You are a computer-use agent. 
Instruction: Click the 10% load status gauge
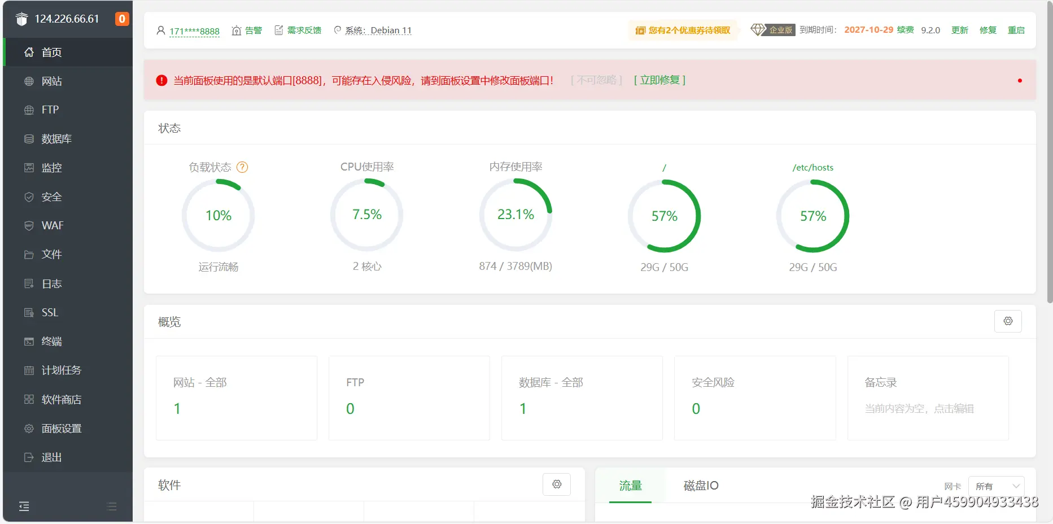pyautogui.click(x=218, y=215)
